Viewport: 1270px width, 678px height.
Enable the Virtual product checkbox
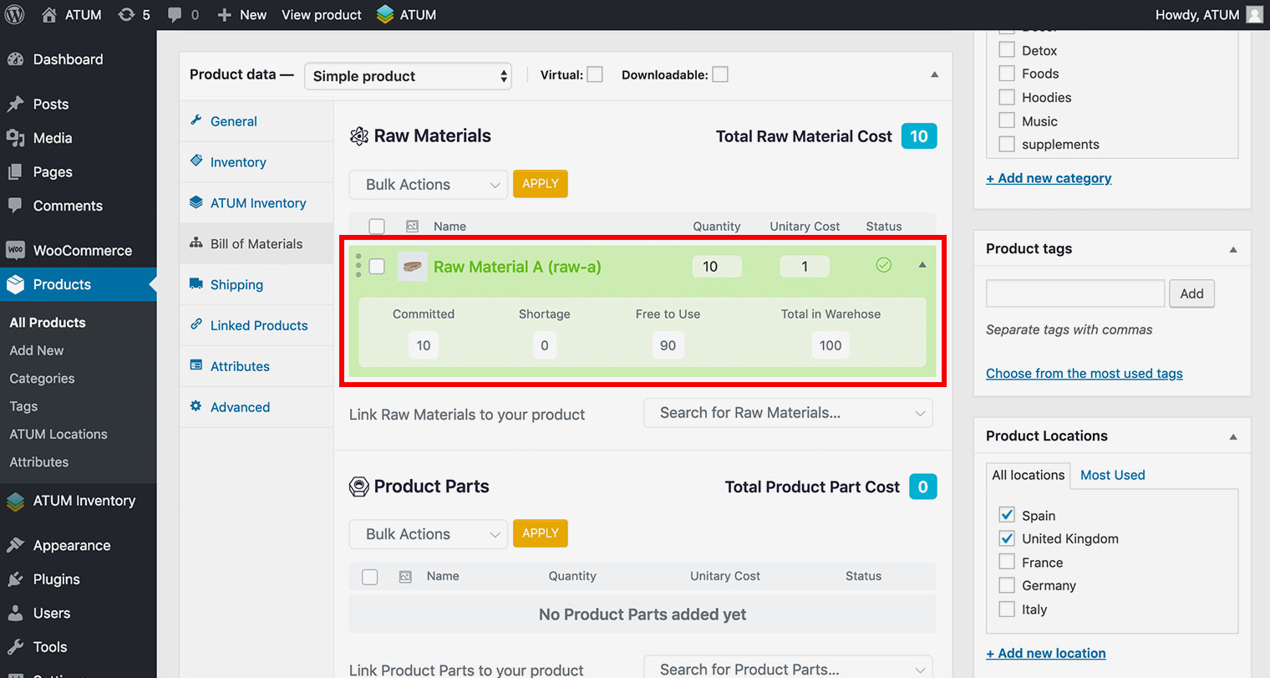(x=595, y=74)
